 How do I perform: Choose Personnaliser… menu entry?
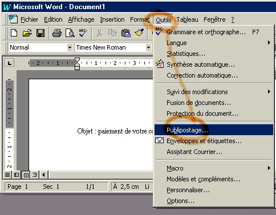[213, 190]
